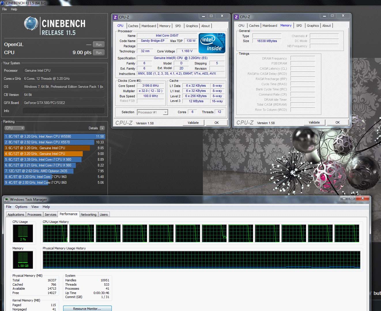Click the CPU Usage gauge graph
The image size is (381, 311).
pyautogui.click(x=23, y=233)
